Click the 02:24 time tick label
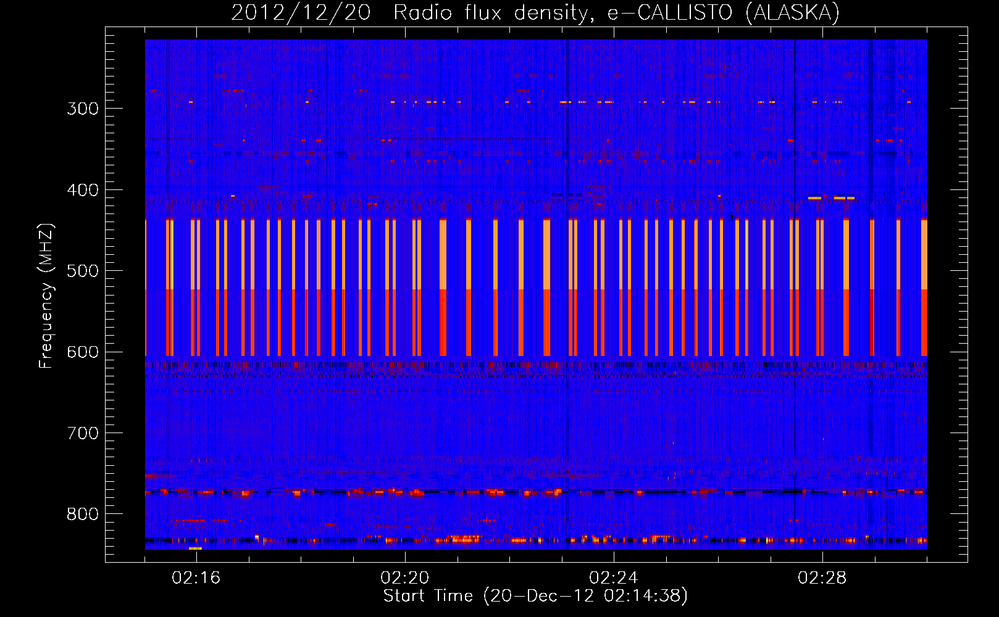The width and height of the screenshot is (999, 617). 614,578
